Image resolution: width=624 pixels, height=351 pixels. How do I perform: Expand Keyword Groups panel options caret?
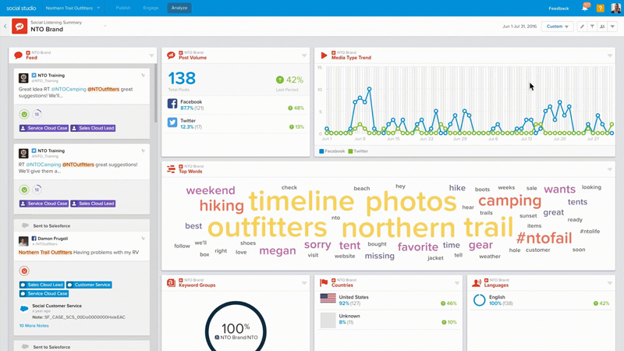(x=304, y=283)
